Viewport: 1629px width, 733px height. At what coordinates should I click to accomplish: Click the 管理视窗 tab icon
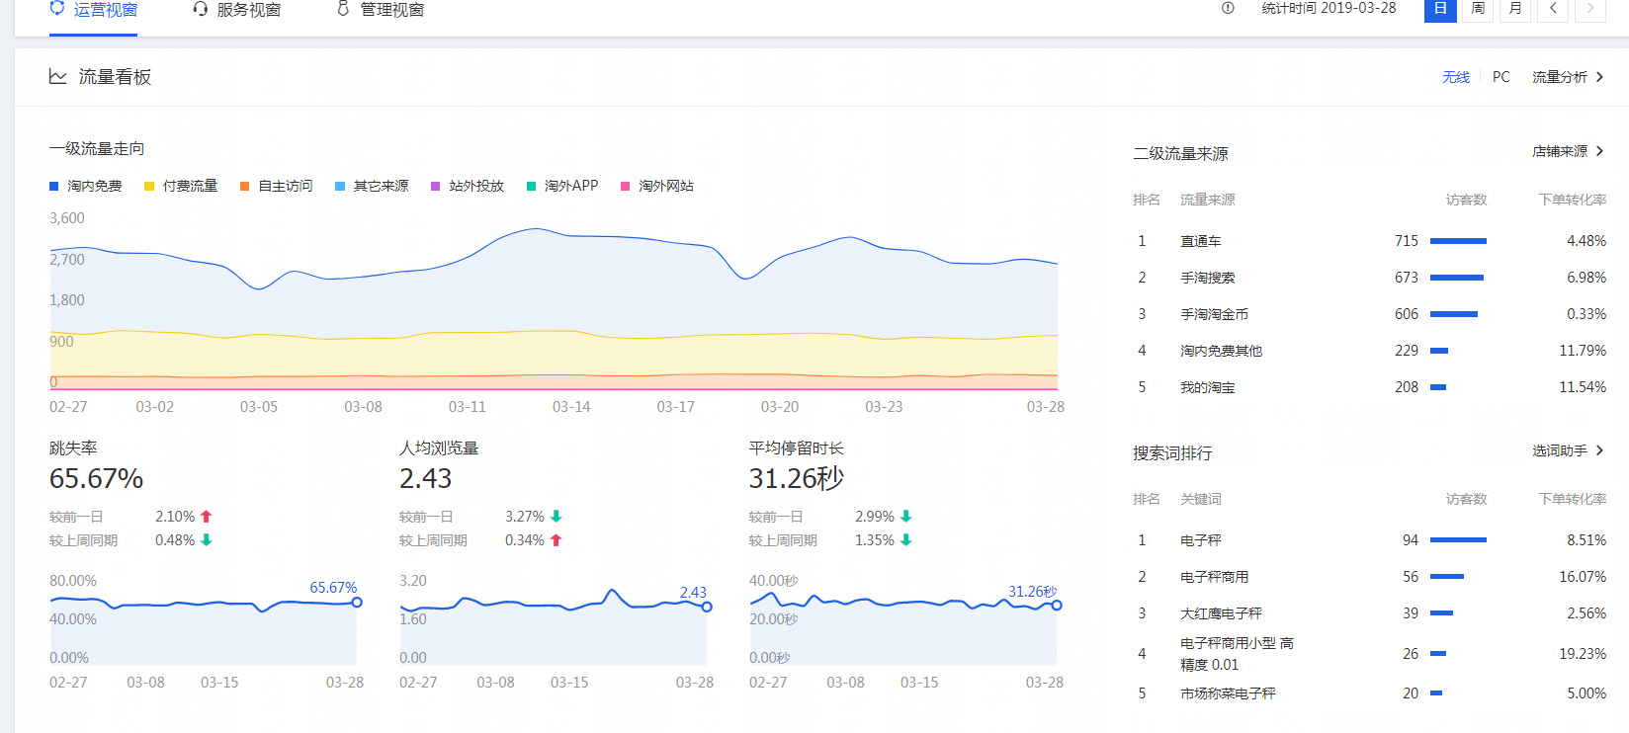pyautogui.click(x=343, y=9)
